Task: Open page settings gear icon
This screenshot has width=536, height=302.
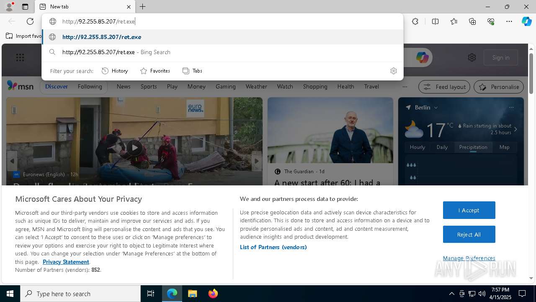Action: [x=472, y=57]
